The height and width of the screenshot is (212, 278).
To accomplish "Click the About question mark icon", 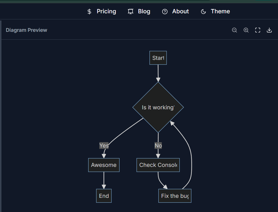I will (x=165, y=12).
